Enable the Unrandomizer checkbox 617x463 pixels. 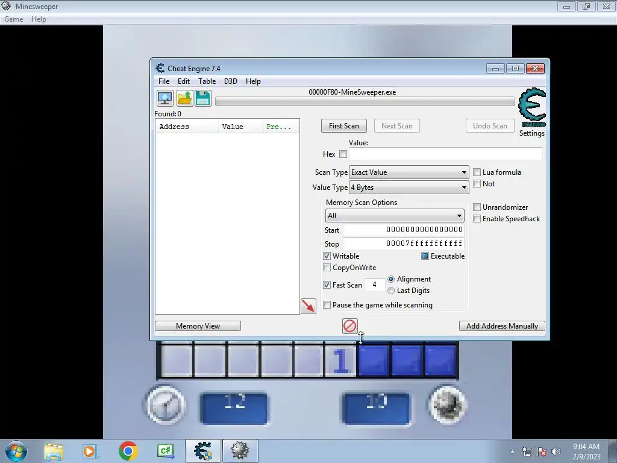[x=477, y=207]
